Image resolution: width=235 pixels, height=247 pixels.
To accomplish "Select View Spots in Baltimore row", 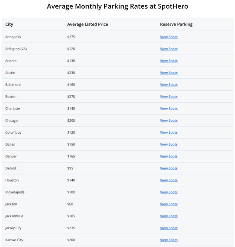I will coord(169,85).
